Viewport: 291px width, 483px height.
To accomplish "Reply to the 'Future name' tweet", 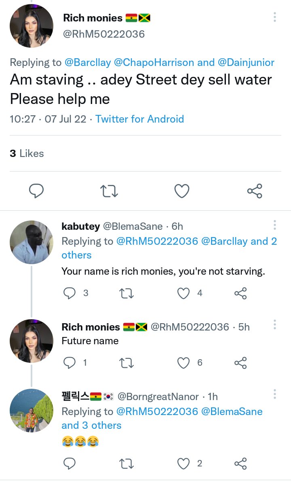I will [69, 363].
